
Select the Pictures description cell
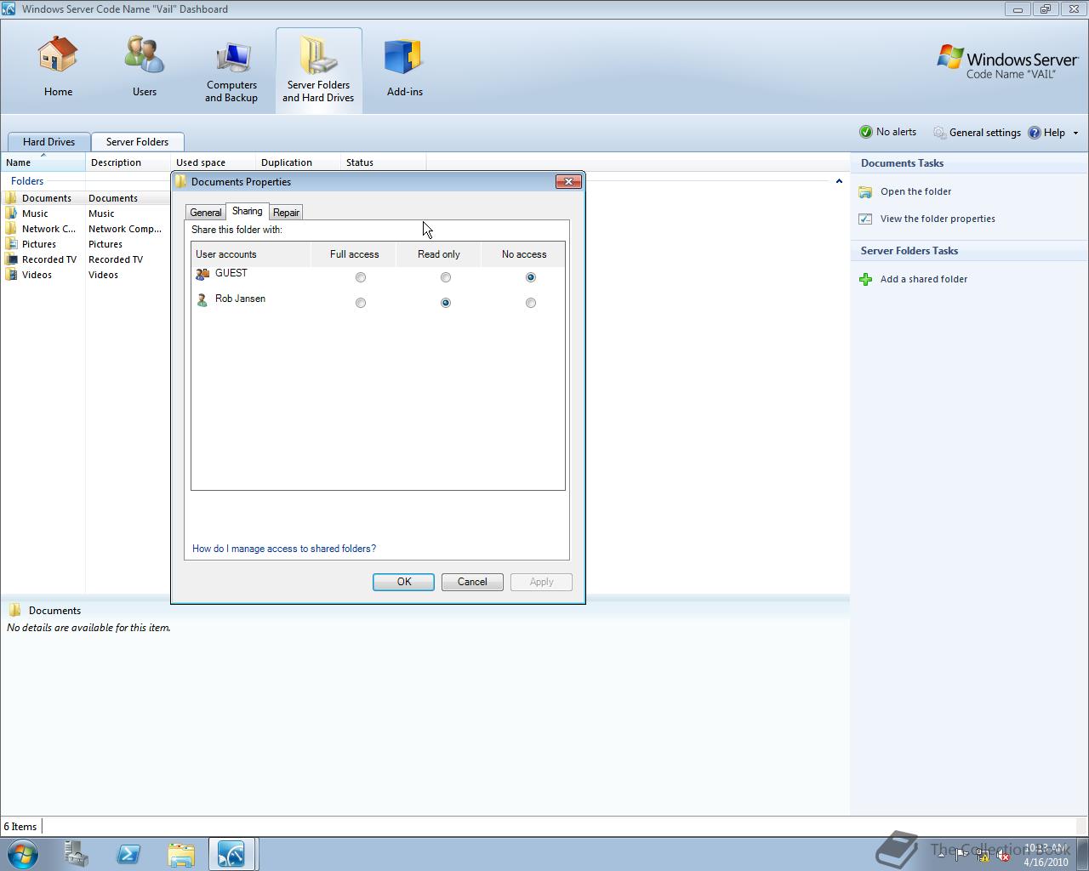pos(105,244)
